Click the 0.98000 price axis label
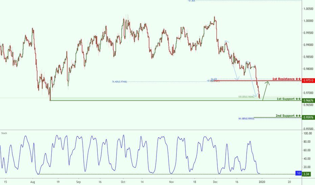This screenshot has height=185, width=315. click(308, 69)
